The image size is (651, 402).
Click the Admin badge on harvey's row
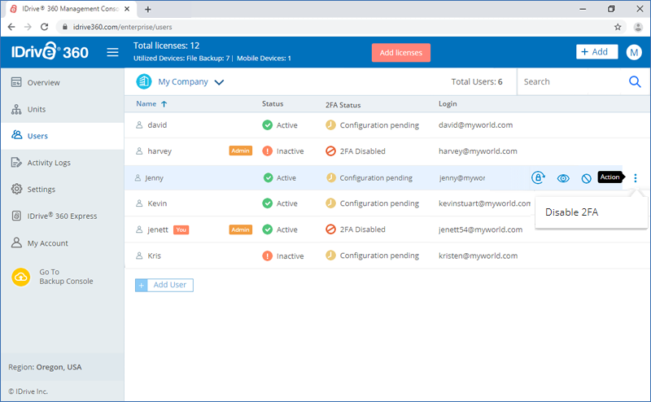coord(240,151)
